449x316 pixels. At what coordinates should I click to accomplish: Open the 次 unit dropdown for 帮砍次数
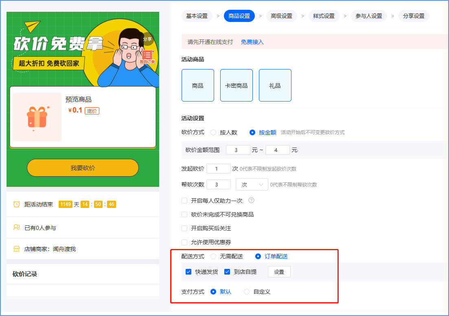pos(252,184)
